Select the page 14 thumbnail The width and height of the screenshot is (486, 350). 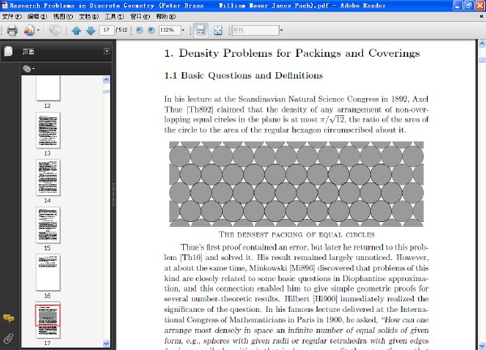coord(48,177)
